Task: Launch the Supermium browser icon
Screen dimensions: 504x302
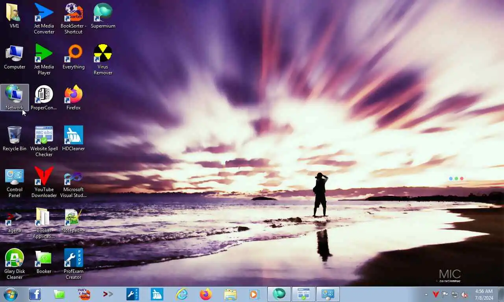Action: pos(103,16)
